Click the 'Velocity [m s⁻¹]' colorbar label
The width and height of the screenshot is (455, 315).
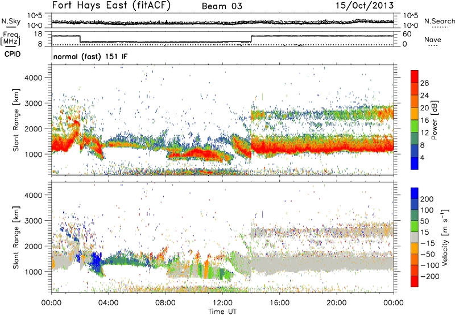(445, 237)
